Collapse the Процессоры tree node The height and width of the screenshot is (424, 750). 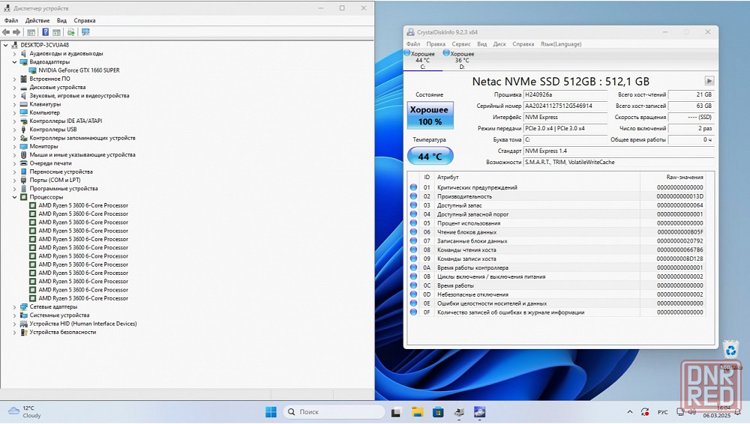click(x=14, y=197)
